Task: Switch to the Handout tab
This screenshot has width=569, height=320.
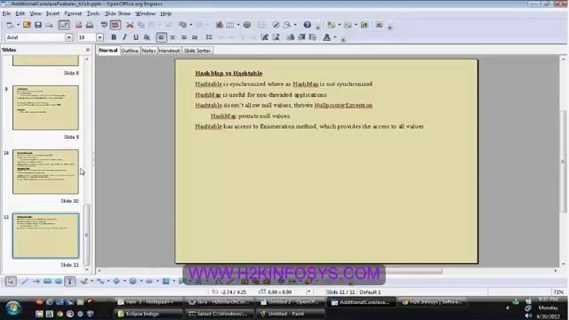Action: 170,51
